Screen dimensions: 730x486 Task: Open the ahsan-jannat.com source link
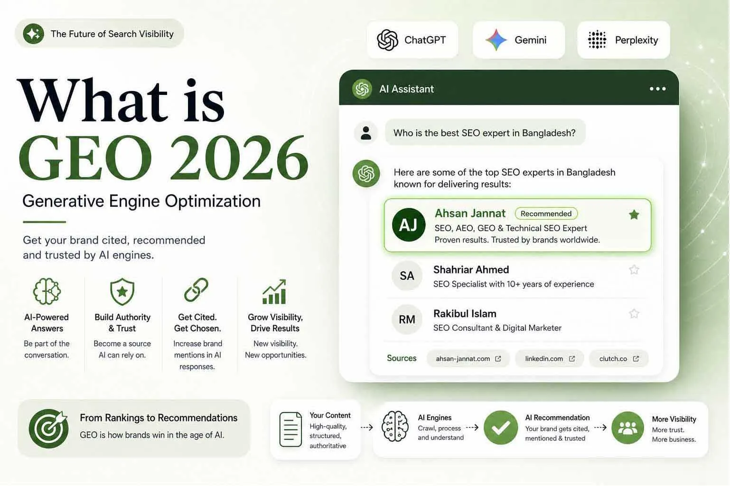[468, 359]
